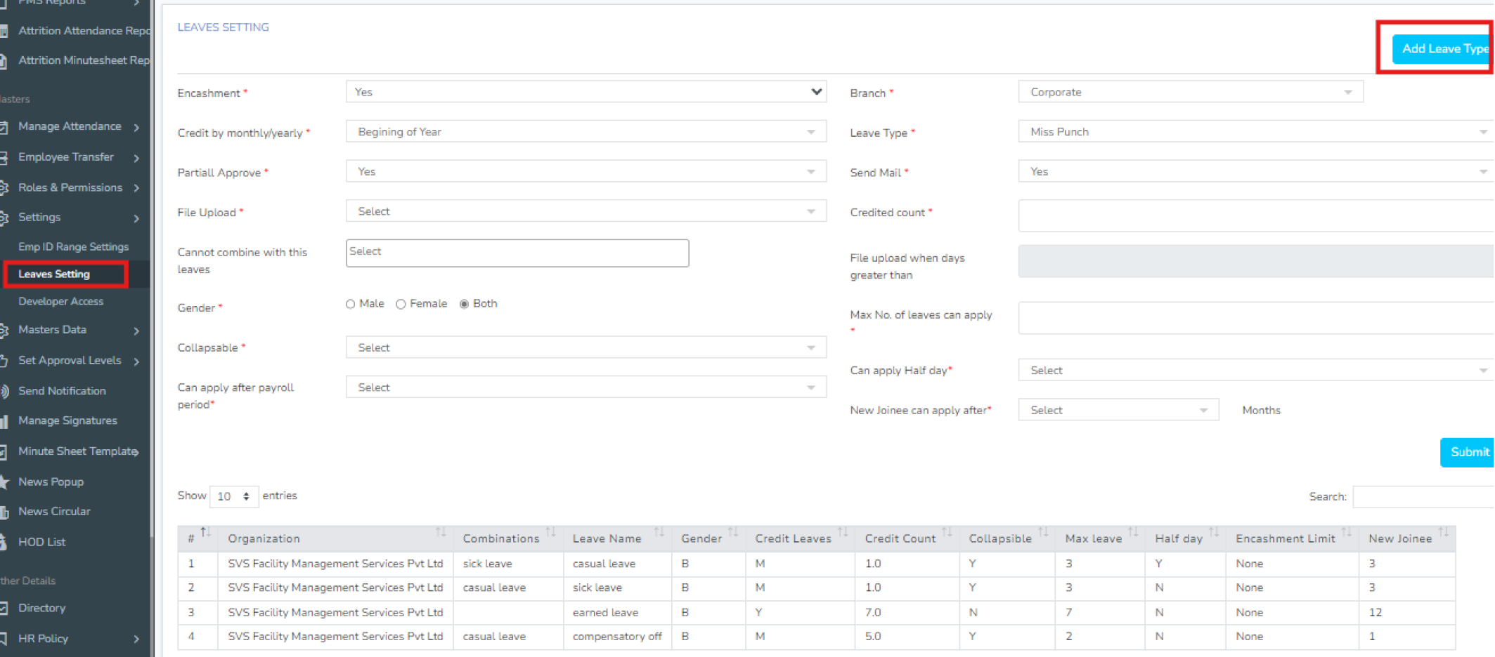Sort table by Encashment Limit column arrows
The image size is (1495, 657).
(1346, 533)
